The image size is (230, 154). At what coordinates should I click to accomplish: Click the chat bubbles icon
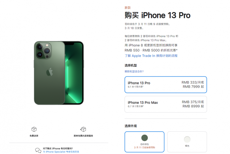tap(38, 150)
